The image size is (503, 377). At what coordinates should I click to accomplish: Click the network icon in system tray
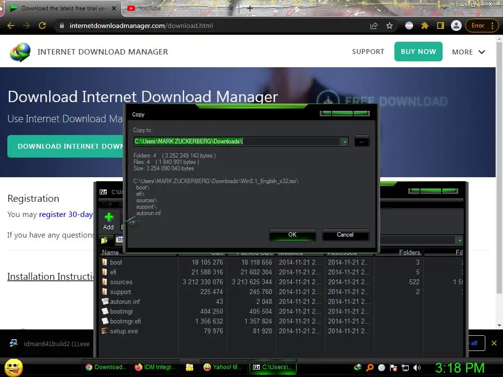pos(405,367)
